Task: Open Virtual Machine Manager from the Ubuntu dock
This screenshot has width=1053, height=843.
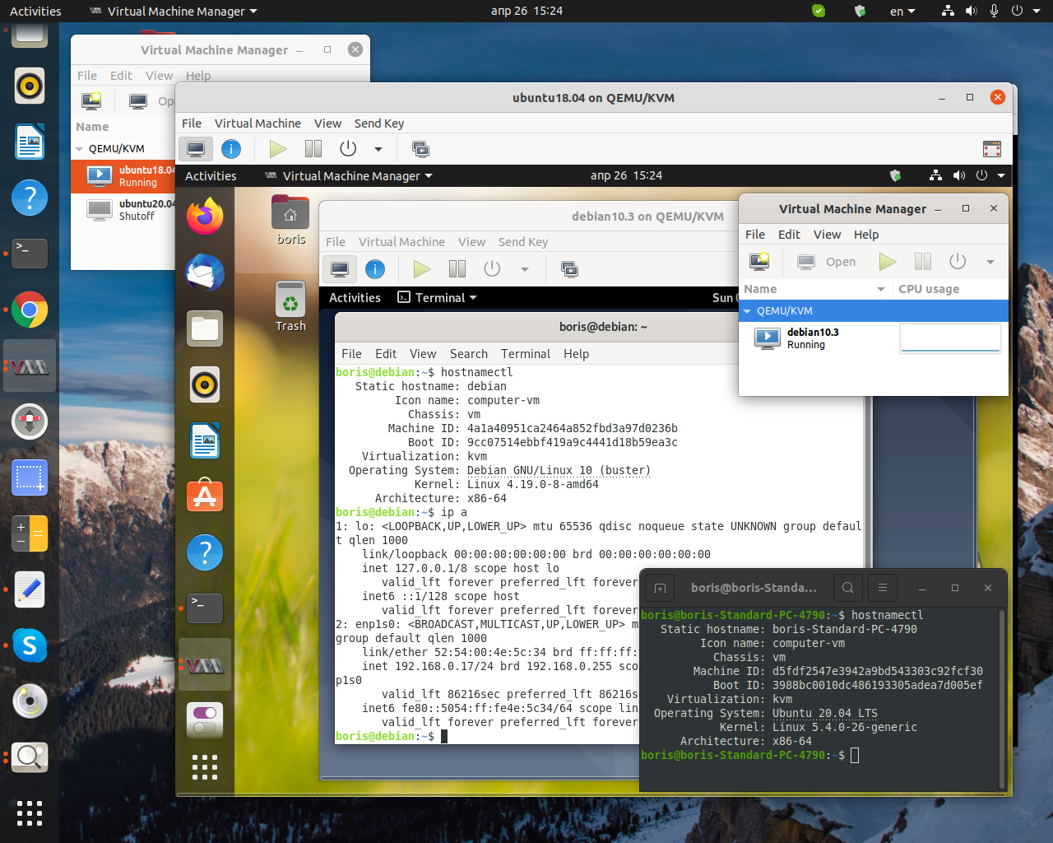Action: click(x=29, y=366)
